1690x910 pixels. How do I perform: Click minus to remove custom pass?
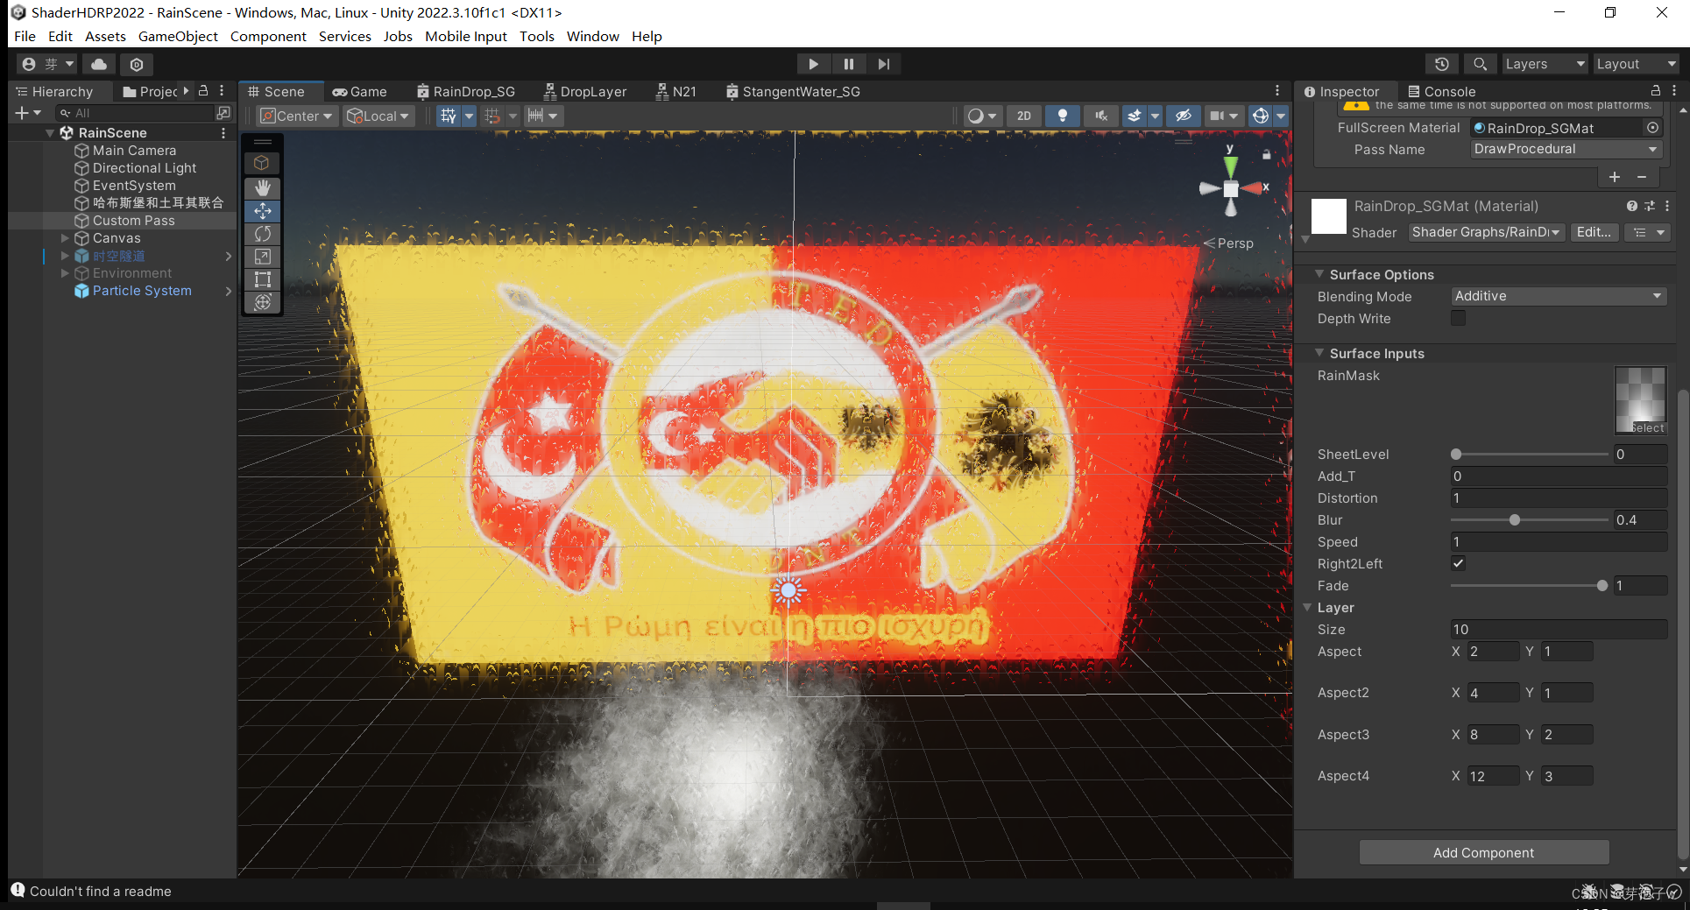tap(1642, 177)
